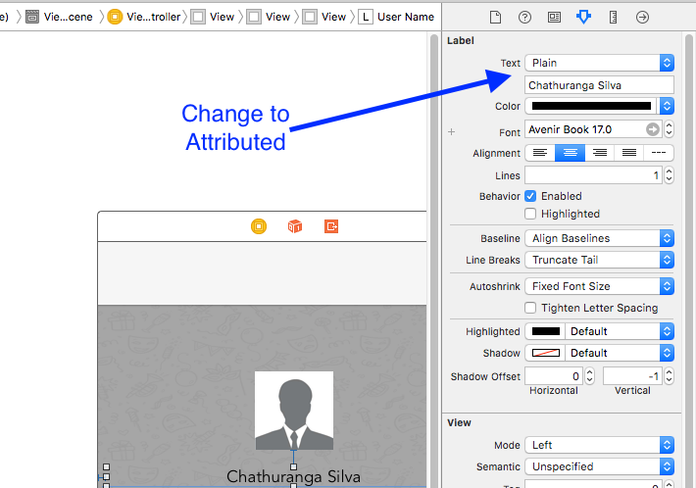Open the Autoshrink Fixed Font Size menu
Screen dimensions: 696x488
click(x=599, y=286)
